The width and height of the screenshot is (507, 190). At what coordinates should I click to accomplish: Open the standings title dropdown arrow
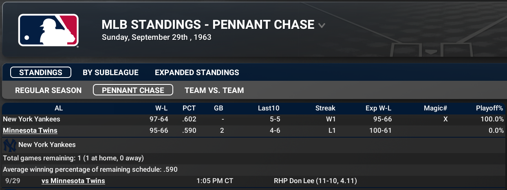[322, 26]
